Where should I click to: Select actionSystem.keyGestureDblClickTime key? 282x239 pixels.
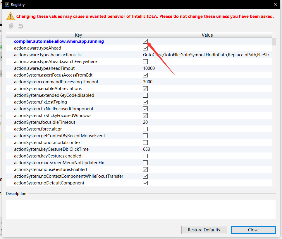(x=51, y=149)
